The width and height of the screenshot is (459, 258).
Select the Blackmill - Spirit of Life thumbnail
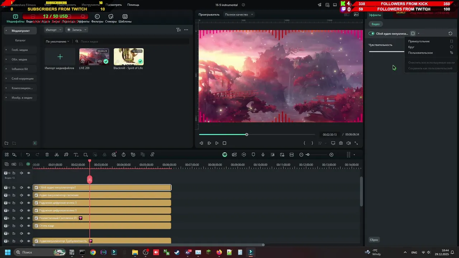(128, 57)
